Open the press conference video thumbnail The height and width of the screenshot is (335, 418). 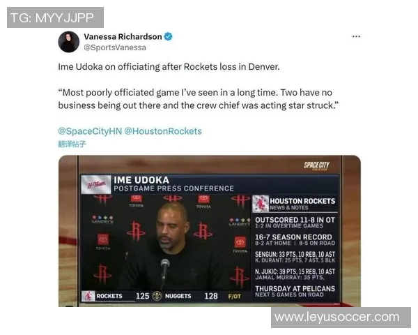[x=209, y=231]
